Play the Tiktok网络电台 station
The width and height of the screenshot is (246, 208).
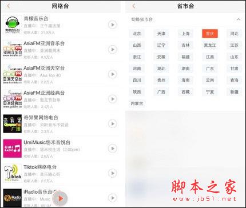pyautogui.click(x=113, y=173)
